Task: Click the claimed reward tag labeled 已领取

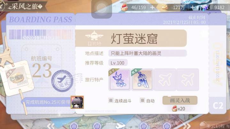Action: [16, 77]
